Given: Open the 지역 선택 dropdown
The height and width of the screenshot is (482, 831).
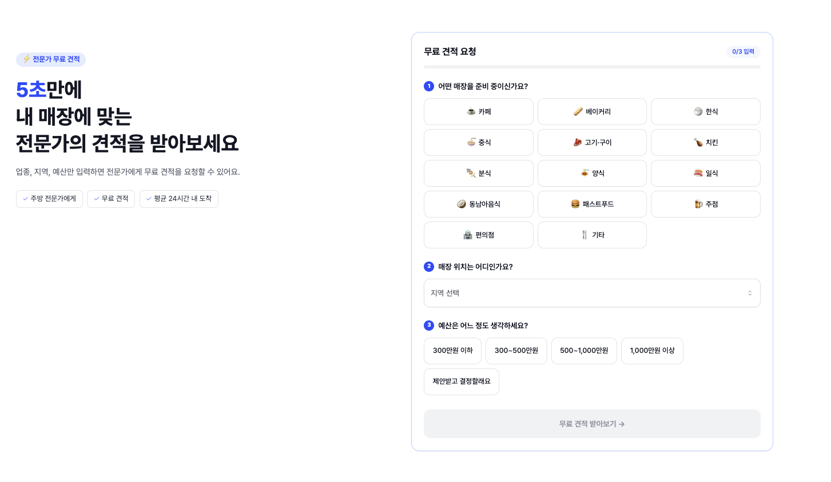Looking at the screenshot, I should [592, 293].
